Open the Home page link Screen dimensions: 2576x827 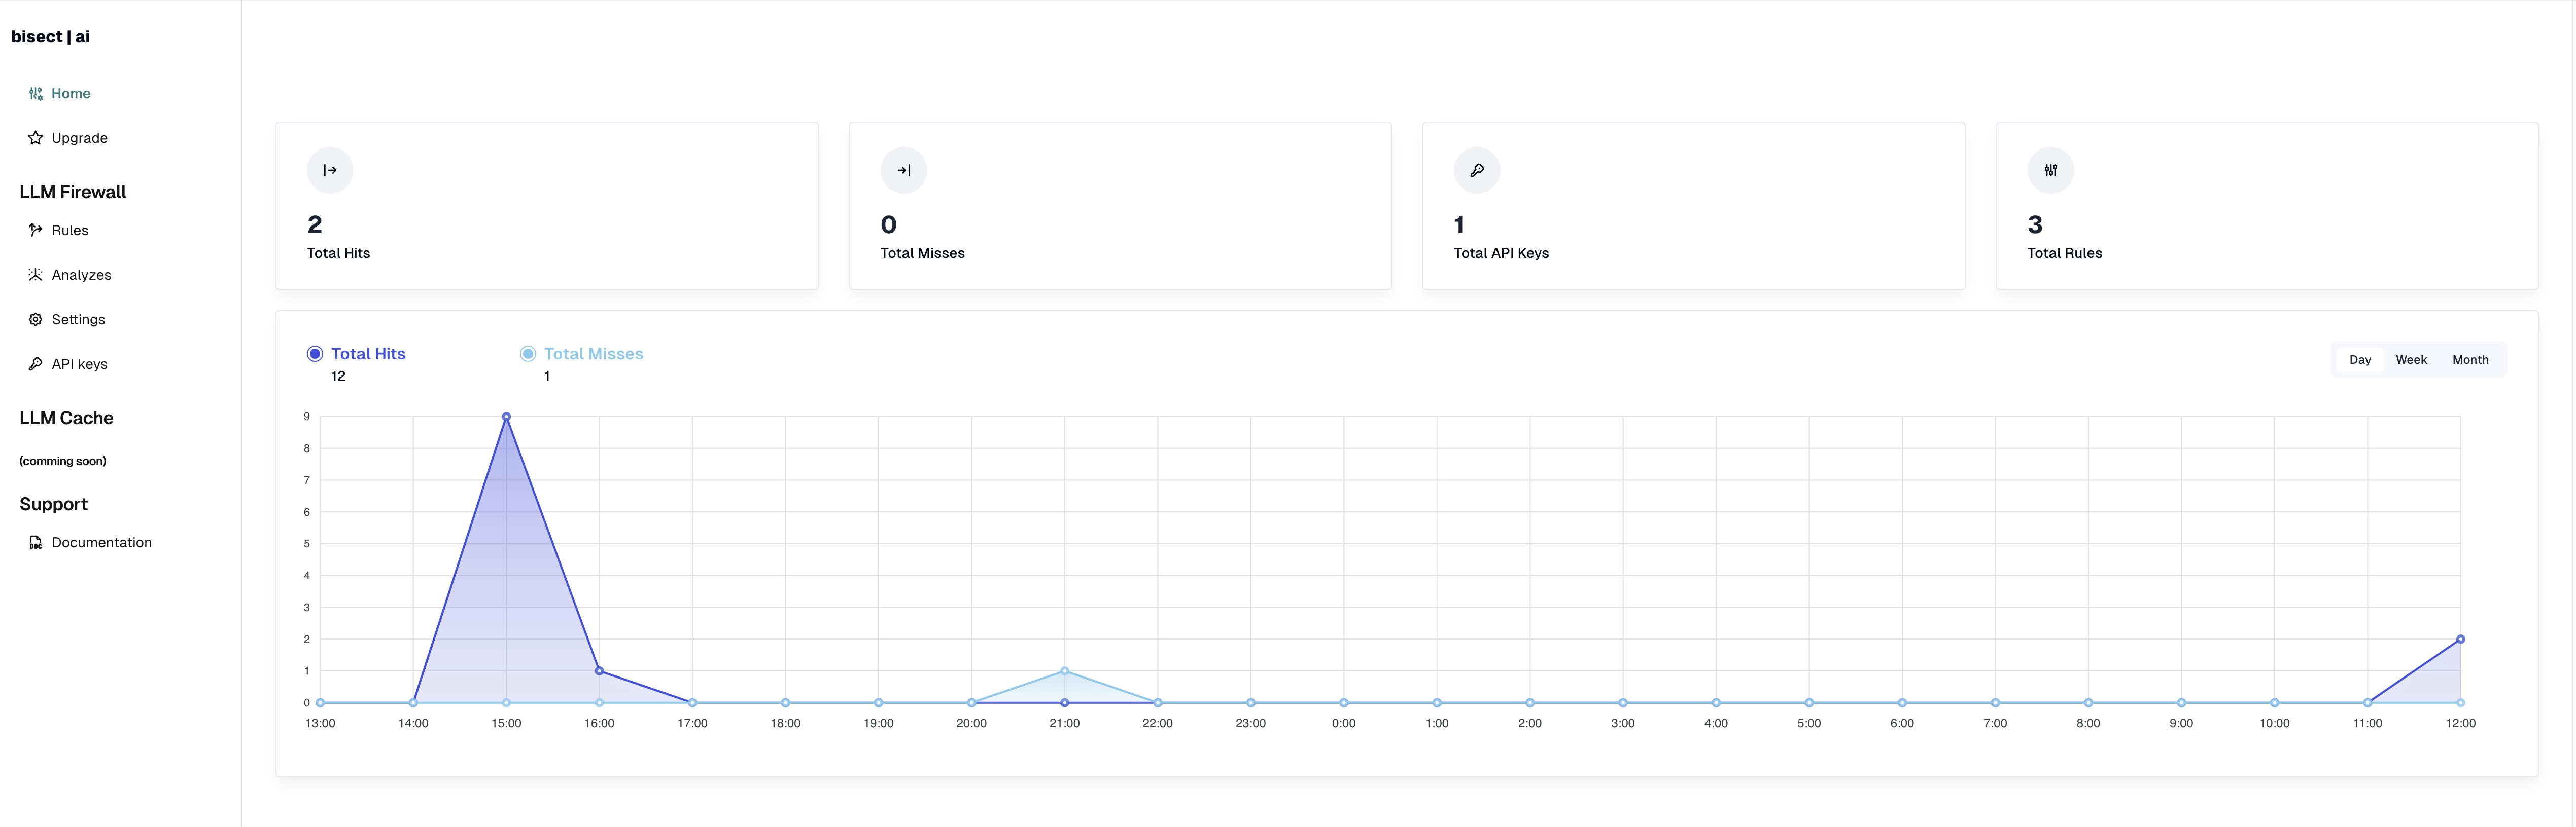71,94
